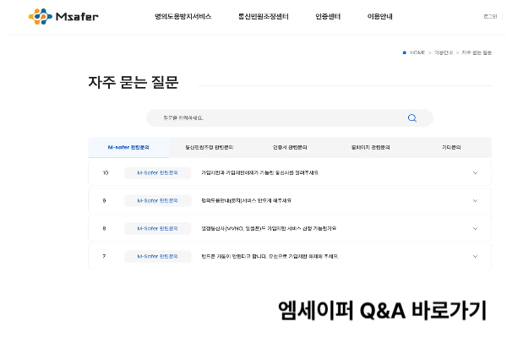Click the blue home icon in breadcrumb

coord(404,52)
